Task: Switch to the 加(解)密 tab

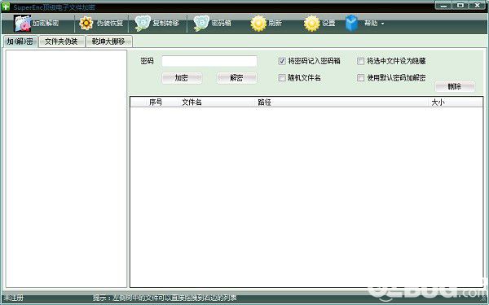Action: pyautogui.click(x=20, y=41)
